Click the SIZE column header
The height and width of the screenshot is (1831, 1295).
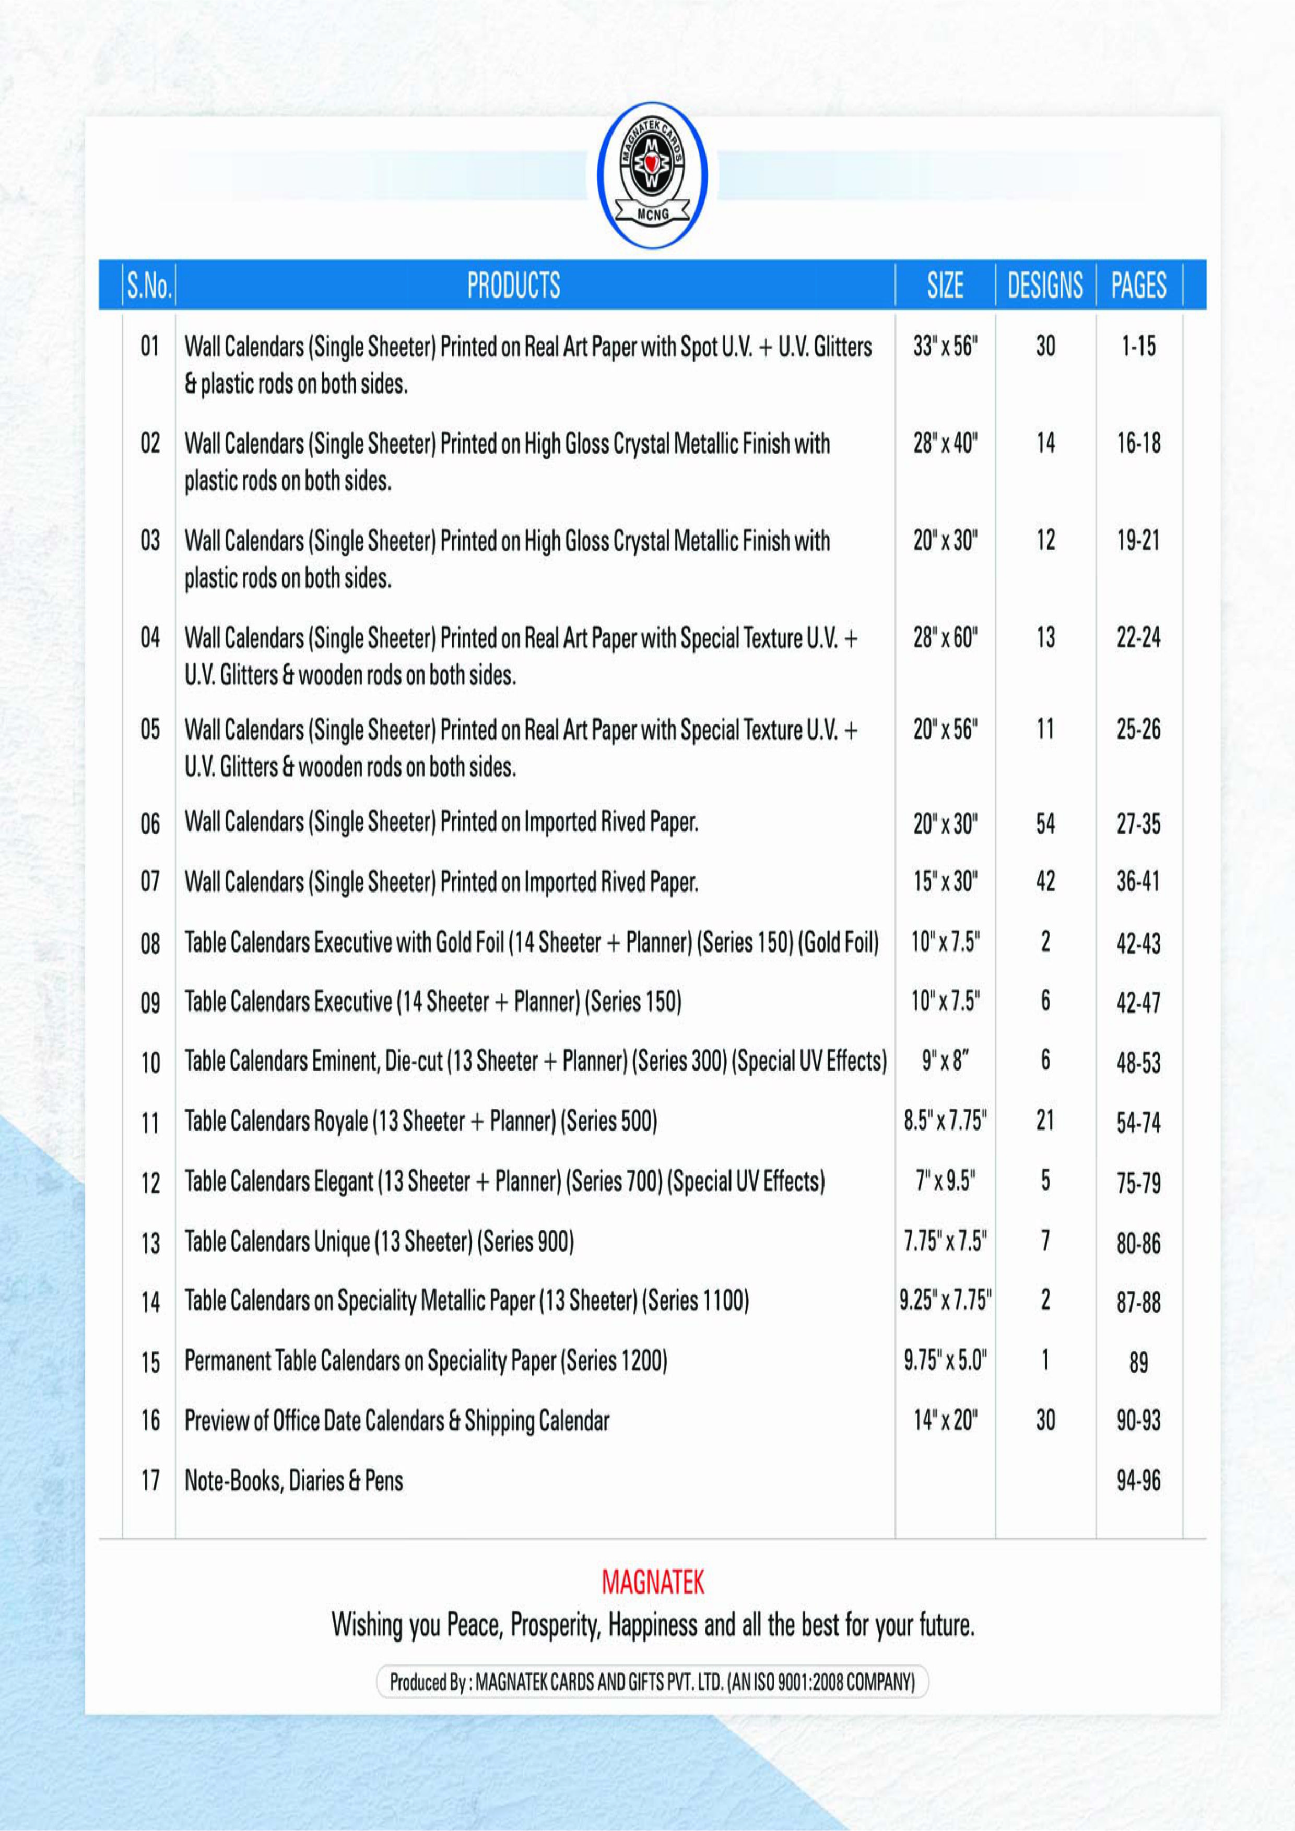coord(945,286)
